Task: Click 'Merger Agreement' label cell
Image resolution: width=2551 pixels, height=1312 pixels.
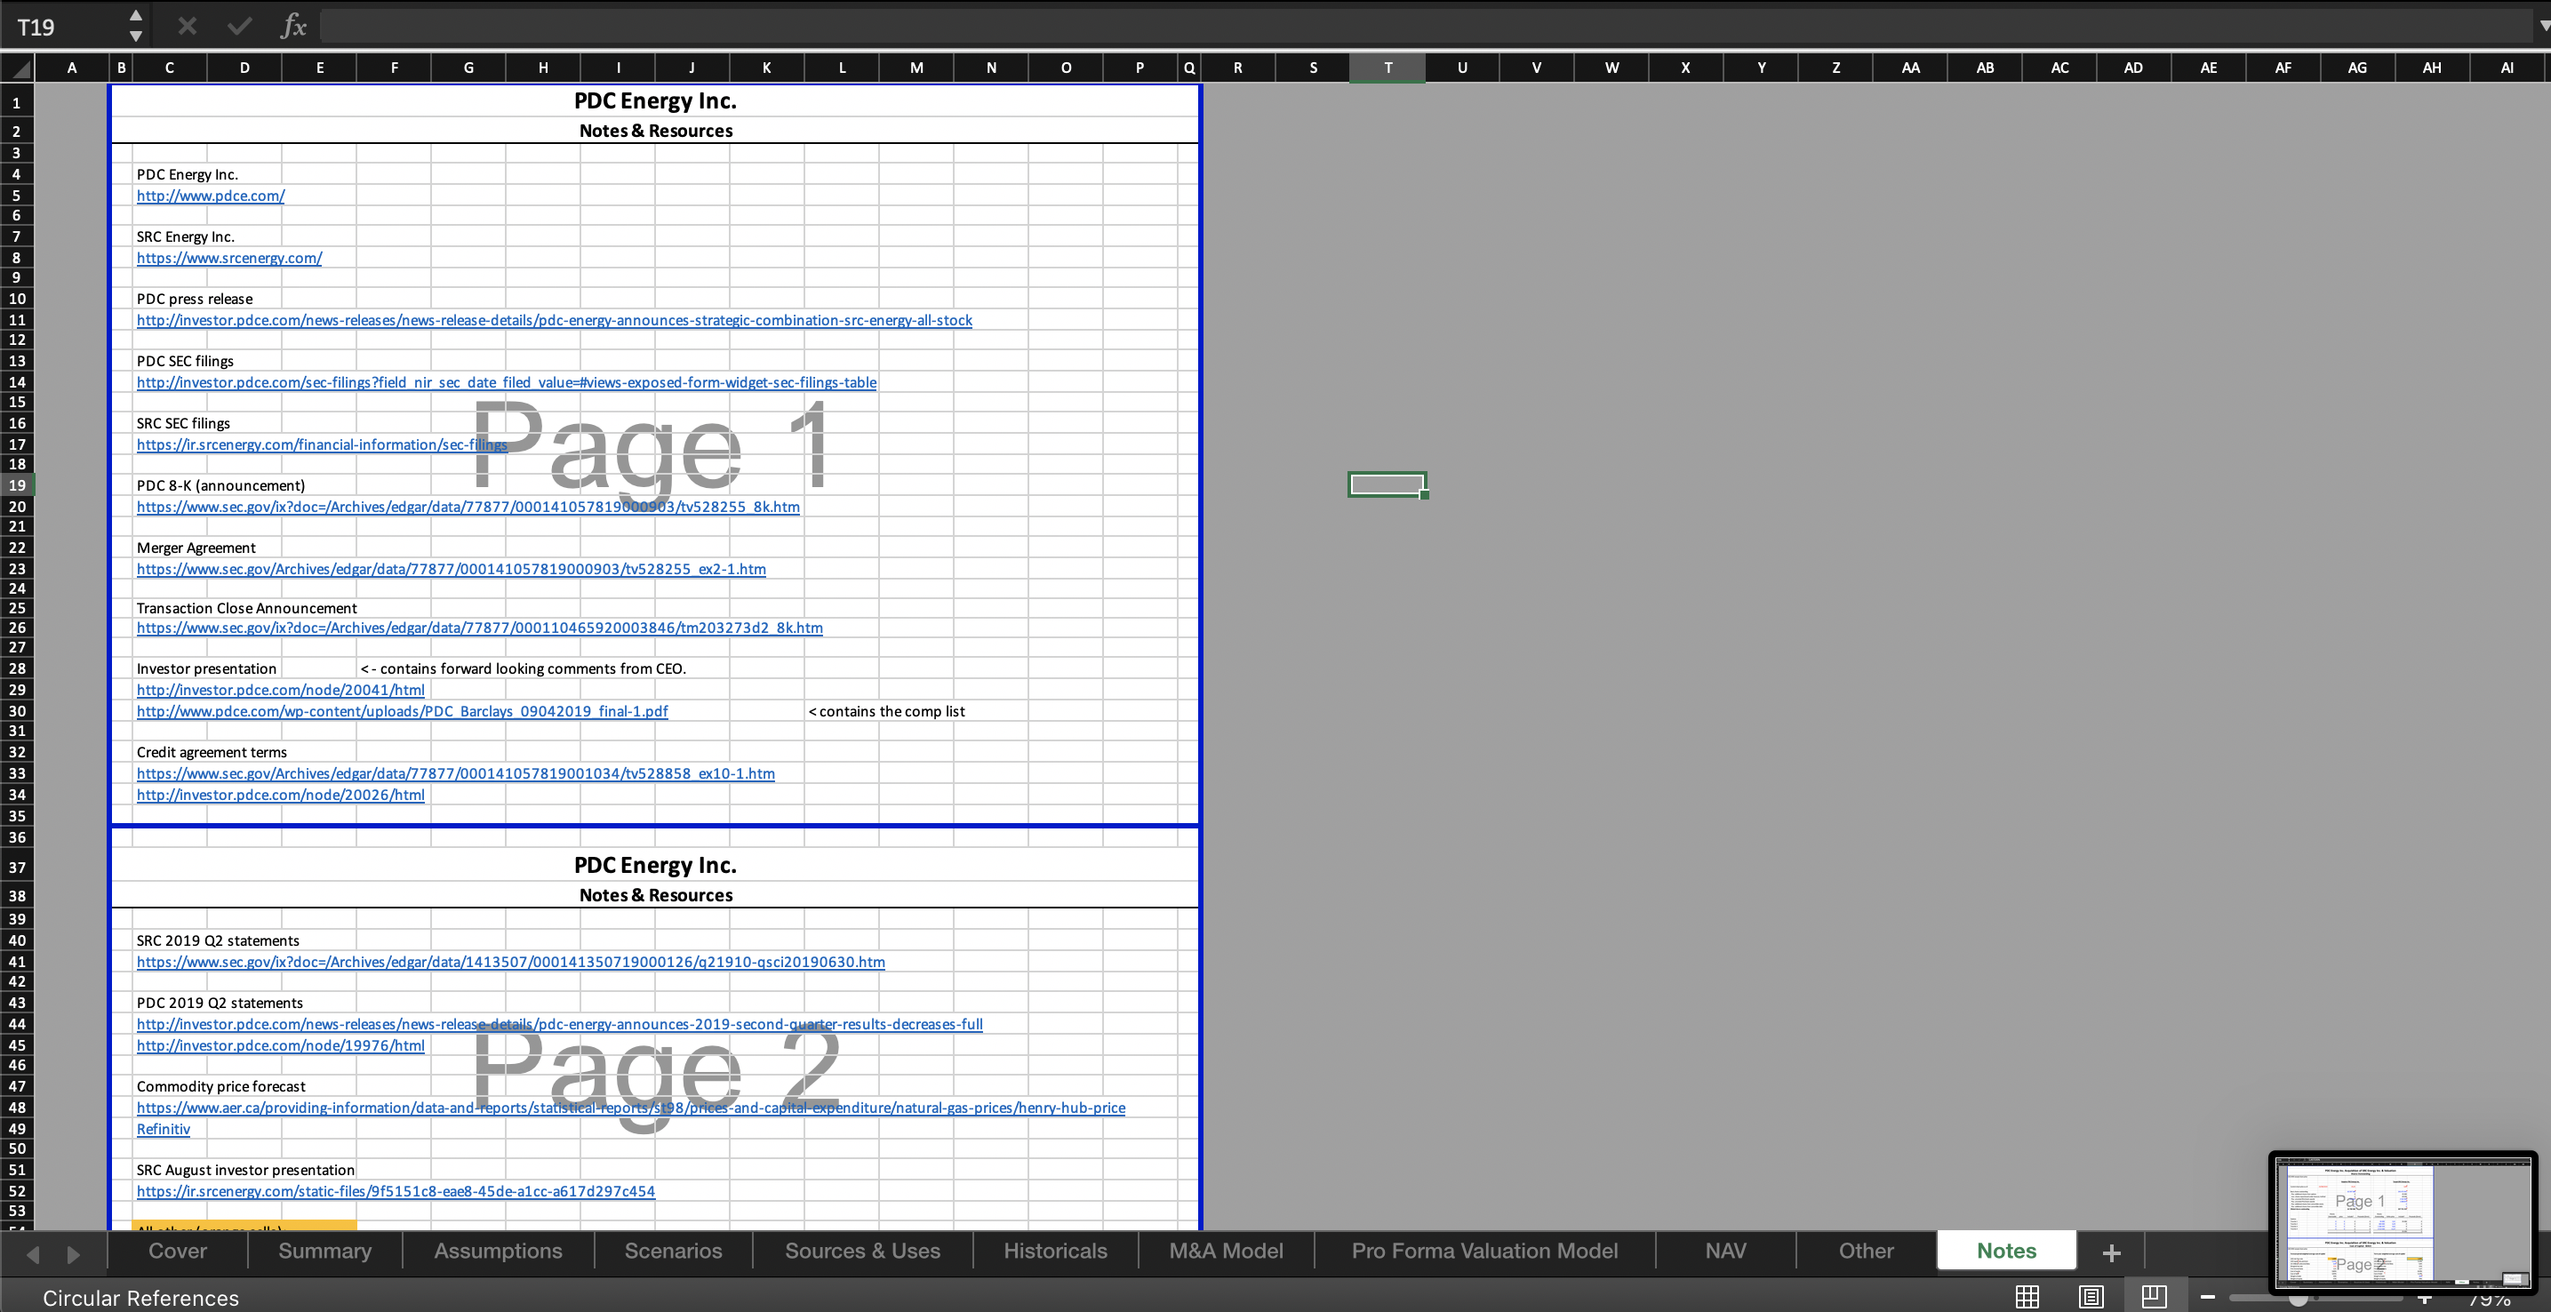Action: tap(196, 548)
